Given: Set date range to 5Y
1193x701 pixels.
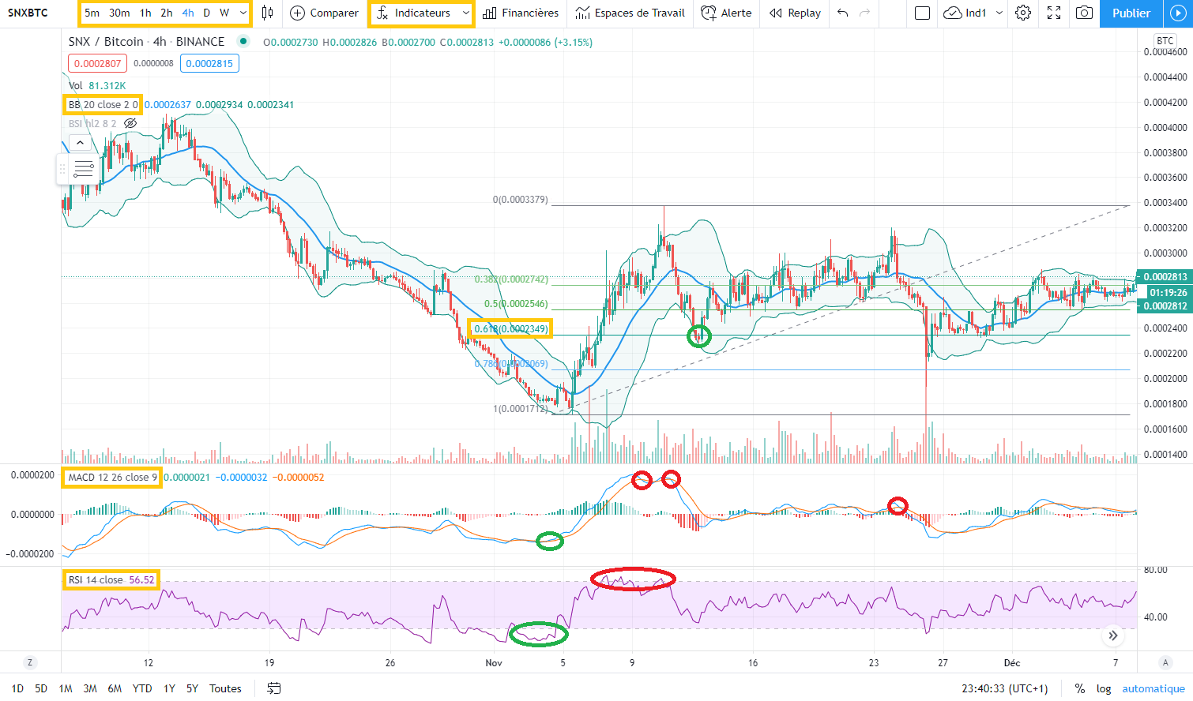Looking at the screenshot, I should coord(192,688).
